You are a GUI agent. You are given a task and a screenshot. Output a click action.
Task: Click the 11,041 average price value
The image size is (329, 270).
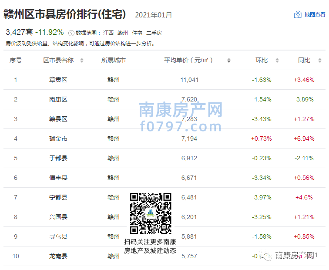(189, 80)
